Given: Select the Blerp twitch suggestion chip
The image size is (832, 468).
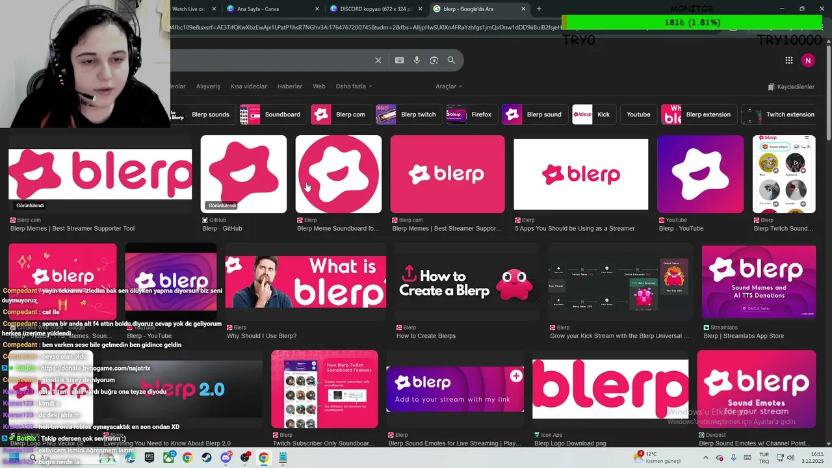Looking at the screenshot, I should tap(409, 114).
